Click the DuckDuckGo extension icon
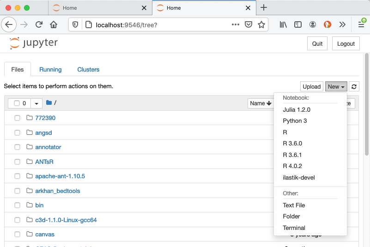The width and height of the screenshot is (370, 247). [328, 24]
